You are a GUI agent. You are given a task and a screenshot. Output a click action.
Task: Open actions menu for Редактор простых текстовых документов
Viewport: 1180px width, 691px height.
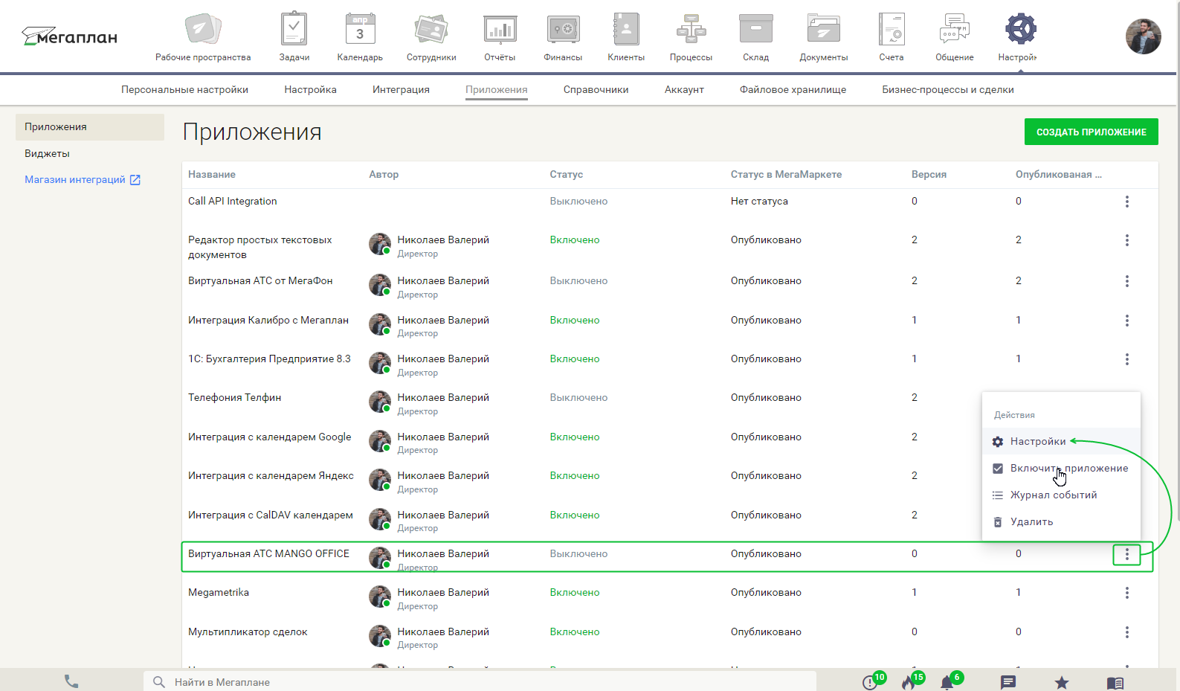(1127, 240)
